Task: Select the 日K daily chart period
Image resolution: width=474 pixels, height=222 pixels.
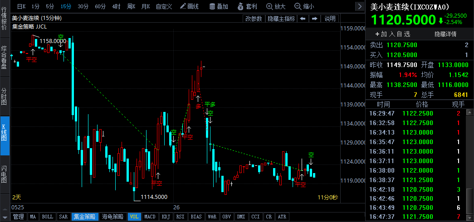Action: (x=21, y=6)
